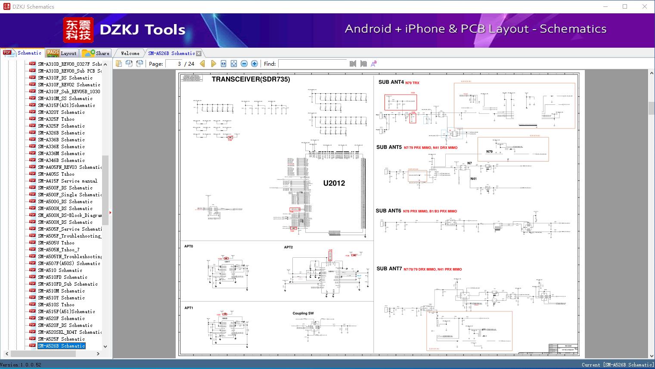Click the page number field
This screenshot has width=655, height=369.
click(x=174, y=64)
